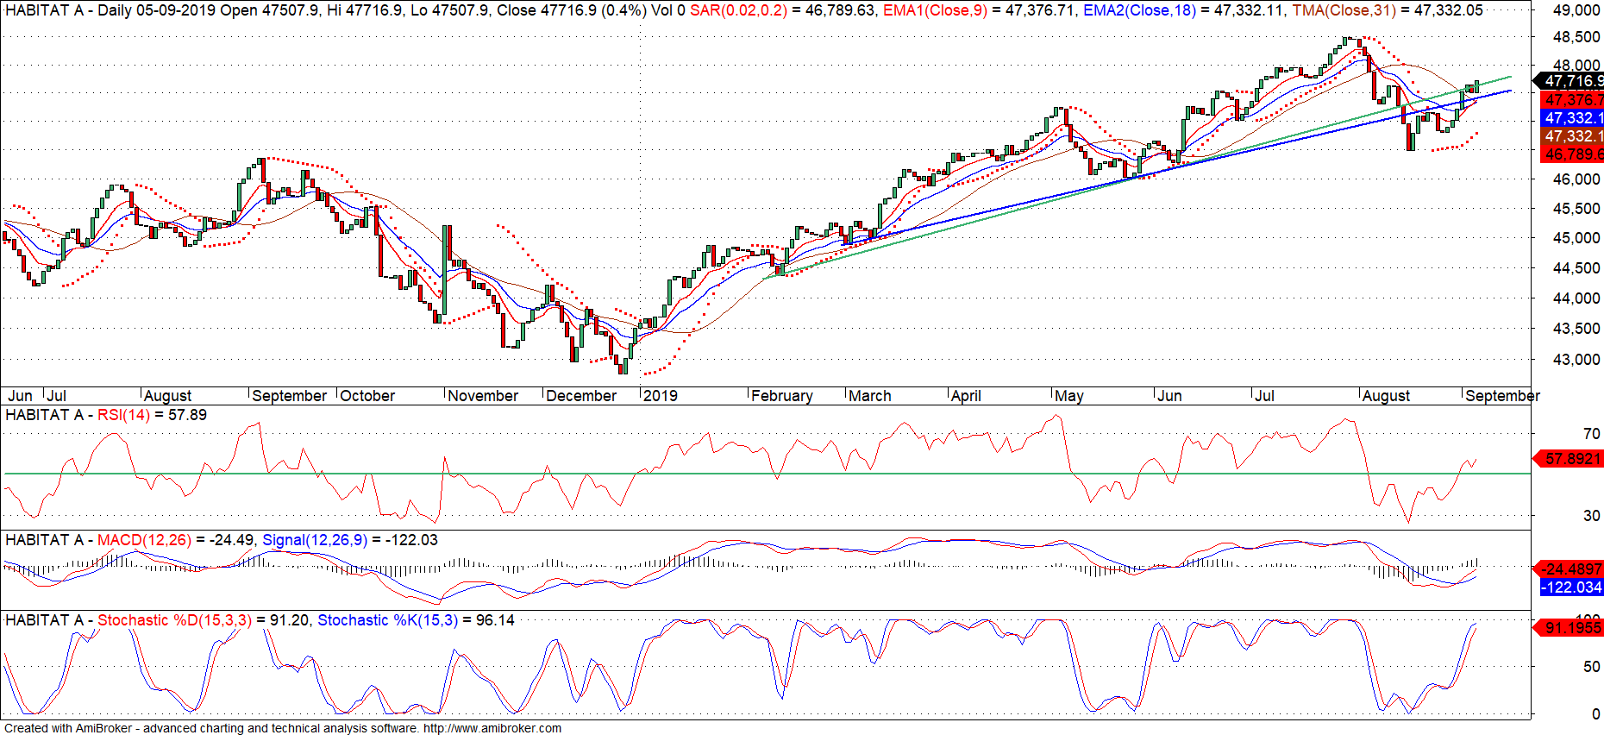Click the Signal -122.034 value label
Image resolution: width=1604 pixels, height=735 pixels.
point(1571,587)
